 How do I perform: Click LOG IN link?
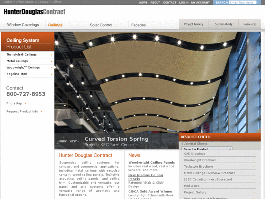coord(184,3)
